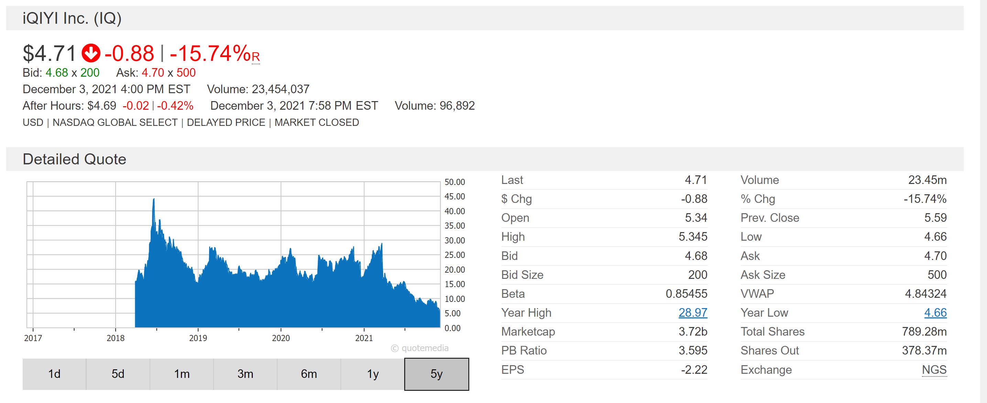Click the Marketcap value 3.72b
The image size is (987, 403).
(x=692, y=332)
